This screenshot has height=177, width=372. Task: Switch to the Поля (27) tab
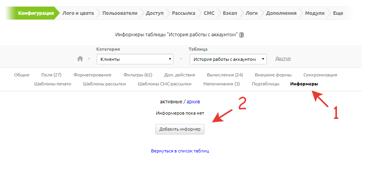pos(51,75)
